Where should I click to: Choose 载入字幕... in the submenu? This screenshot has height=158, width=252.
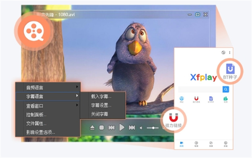(x=101, y=97)
